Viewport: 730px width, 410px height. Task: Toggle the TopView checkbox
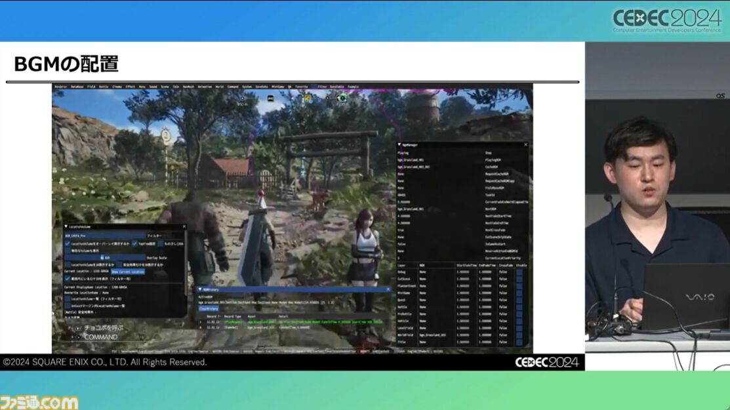point(134,244)
